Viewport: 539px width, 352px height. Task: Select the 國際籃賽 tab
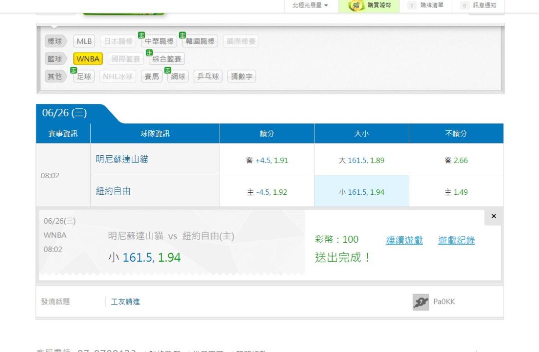point(126,59)
